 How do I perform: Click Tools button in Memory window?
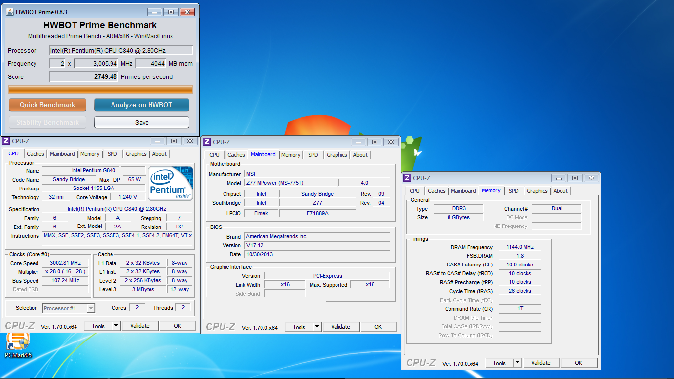(x=499, y=363)
